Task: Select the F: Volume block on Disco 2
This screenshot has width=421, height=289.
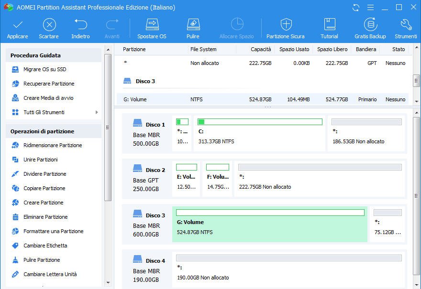Action: [x=217, y=179]
